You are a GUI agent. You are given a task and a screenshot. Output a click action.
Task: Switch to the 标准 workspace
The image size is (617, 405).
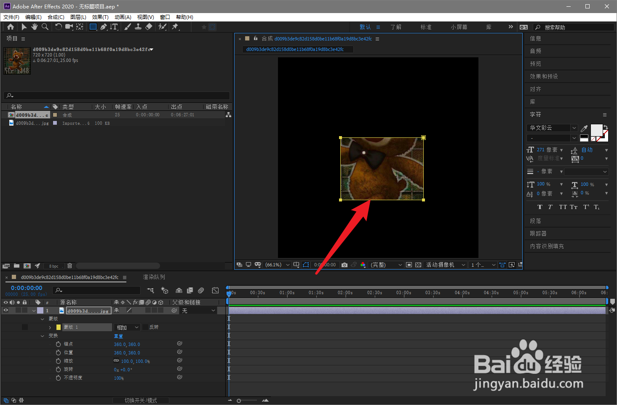tap(426, 27)
